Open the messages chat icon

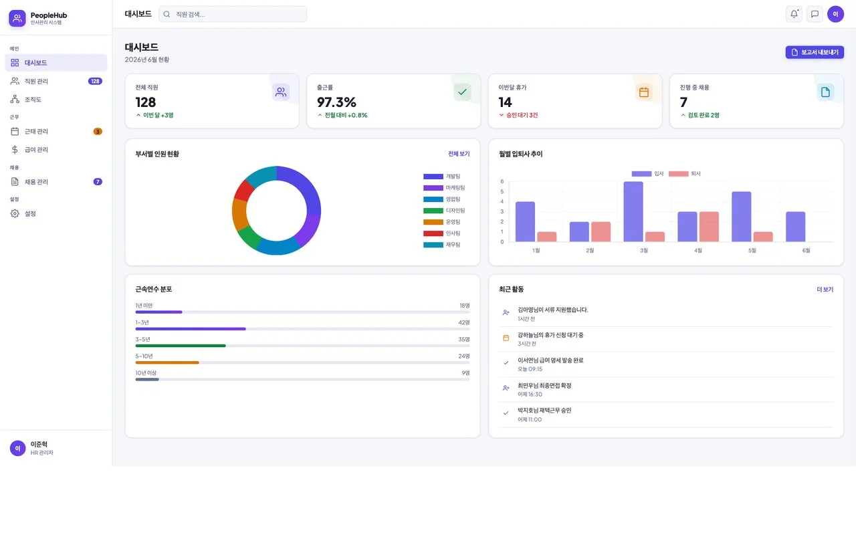coord(815,14)
